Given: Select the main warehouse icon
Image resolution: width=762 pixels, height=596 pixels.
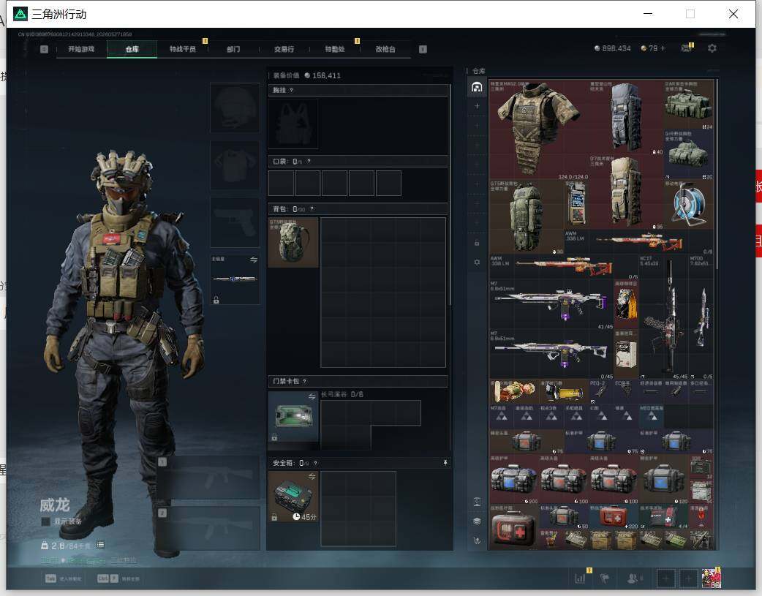Looking at the screenshot, I should point(477,87).
